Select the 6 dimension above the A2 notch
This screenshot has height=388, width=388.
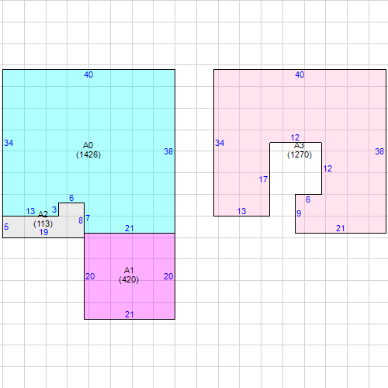click(x=71, y=198)
